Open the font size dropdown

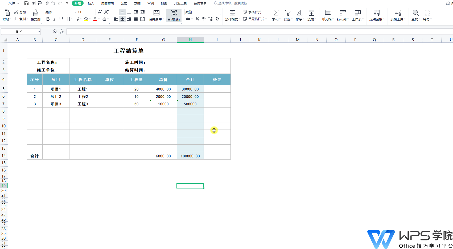point(94,12)
